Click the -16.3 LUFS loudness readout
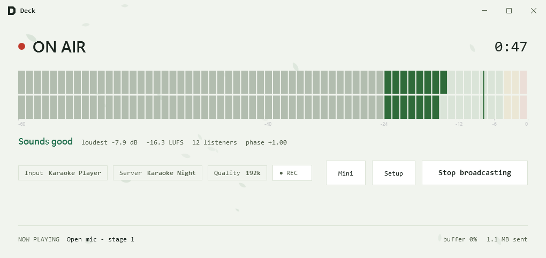This screenshot has width=546, height=258. point(165,142)
